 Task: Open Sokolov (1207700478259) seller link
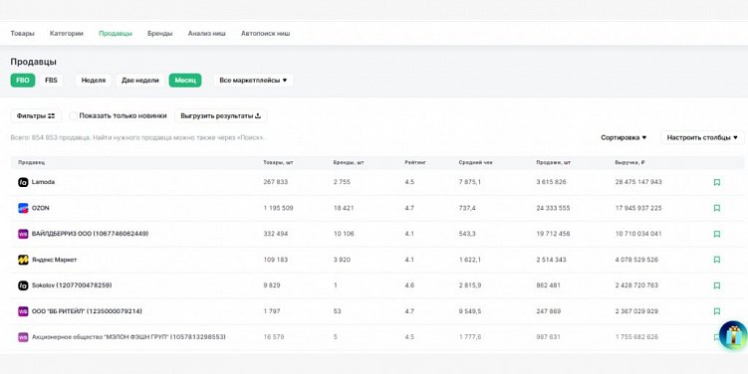pyautogui.click(x=72, y=285)
